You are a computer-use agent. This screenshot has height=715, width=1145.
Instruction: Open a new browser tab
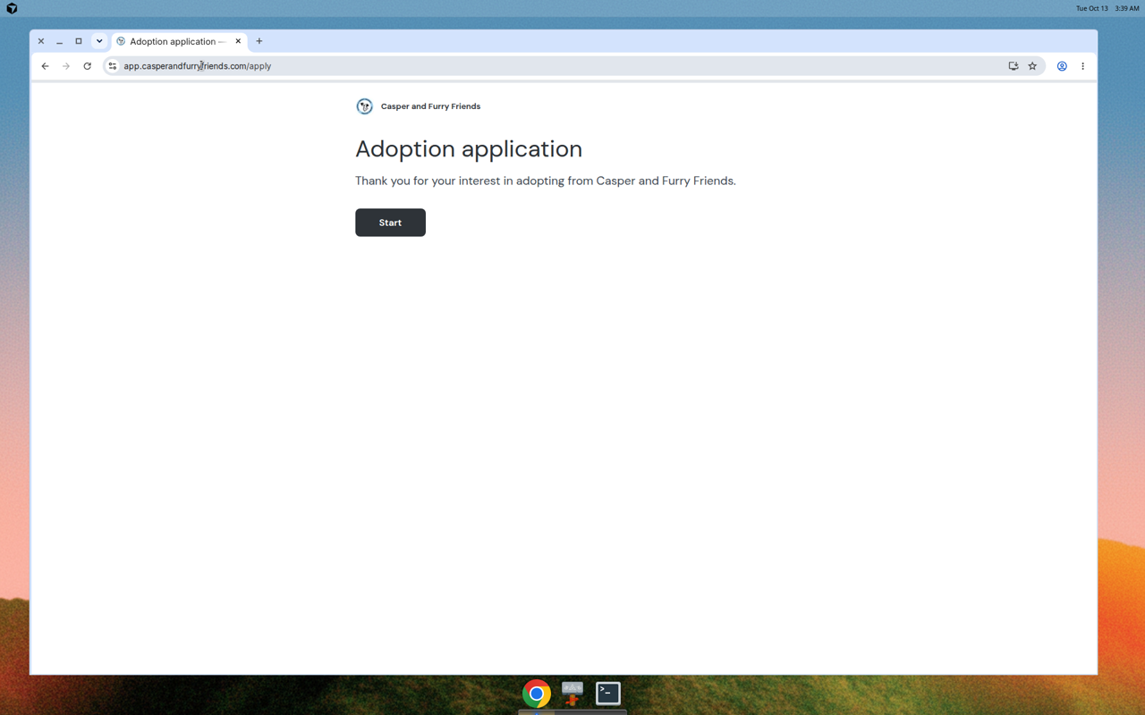click(x=259, y=41)
